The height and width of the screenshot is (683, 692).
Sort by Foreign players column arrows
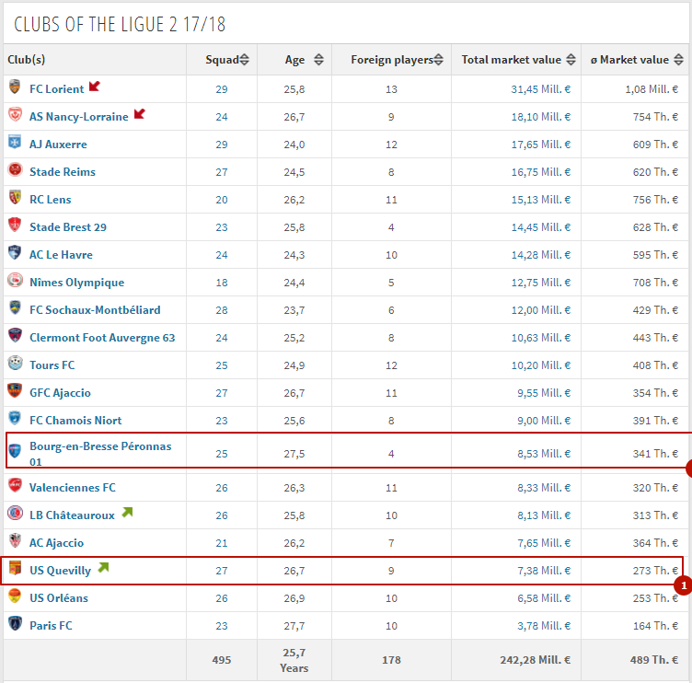pos(438,60)
